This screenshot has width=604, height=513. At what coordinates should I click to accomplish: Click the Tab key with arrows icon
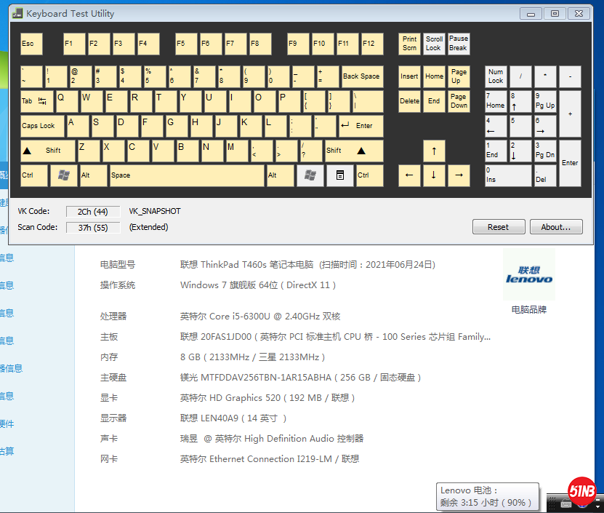point(37,101)
